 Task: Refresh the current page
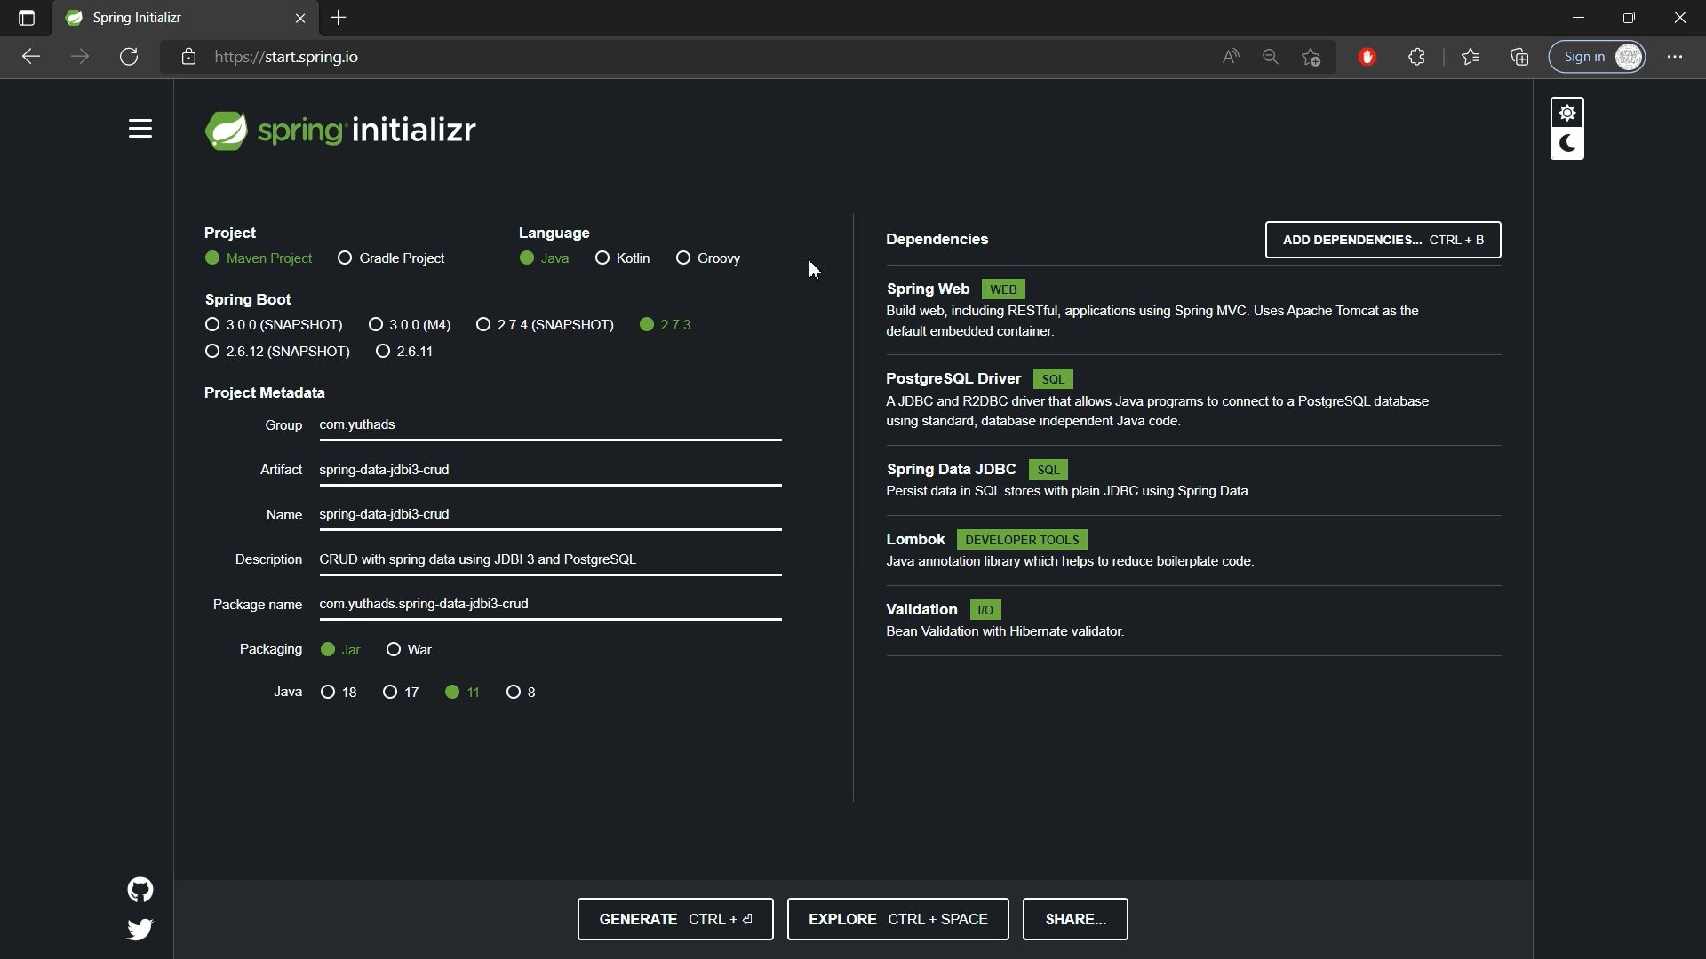tap(129, 57)
